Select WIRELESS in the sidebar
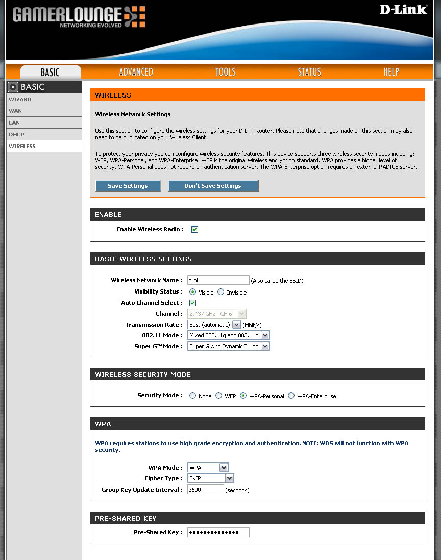The image size is (441, 560). pyautogui.click(x=44, y=146)
